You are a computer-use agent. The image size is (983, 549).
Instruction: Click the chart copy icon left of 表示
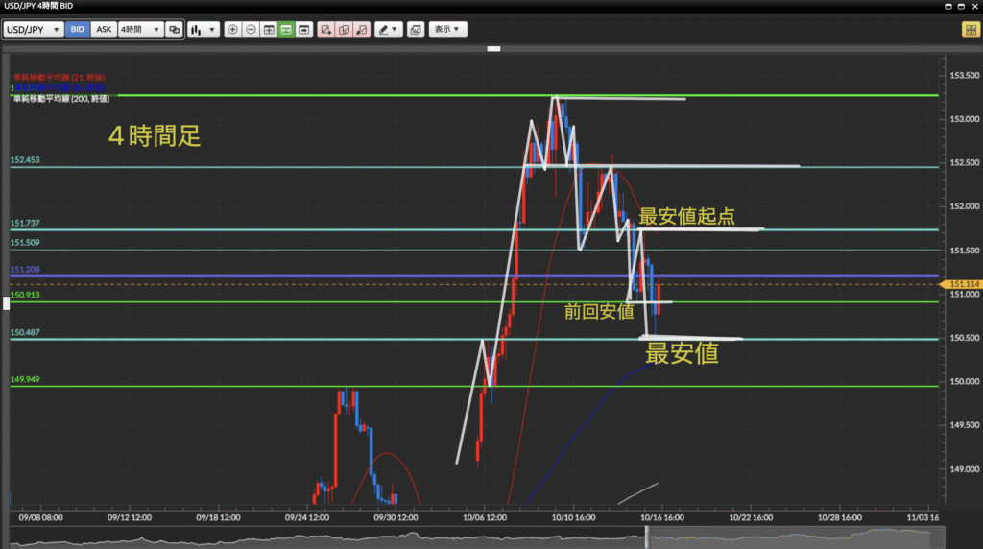click(415, 30)
